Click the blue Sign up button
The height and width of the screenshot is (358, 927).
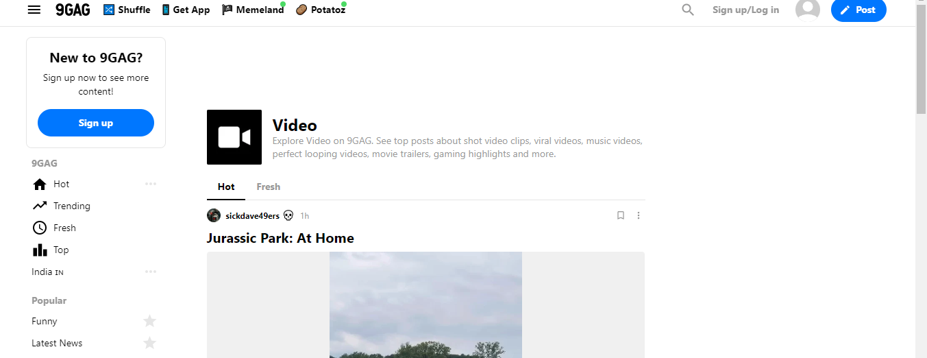[96, 123]
